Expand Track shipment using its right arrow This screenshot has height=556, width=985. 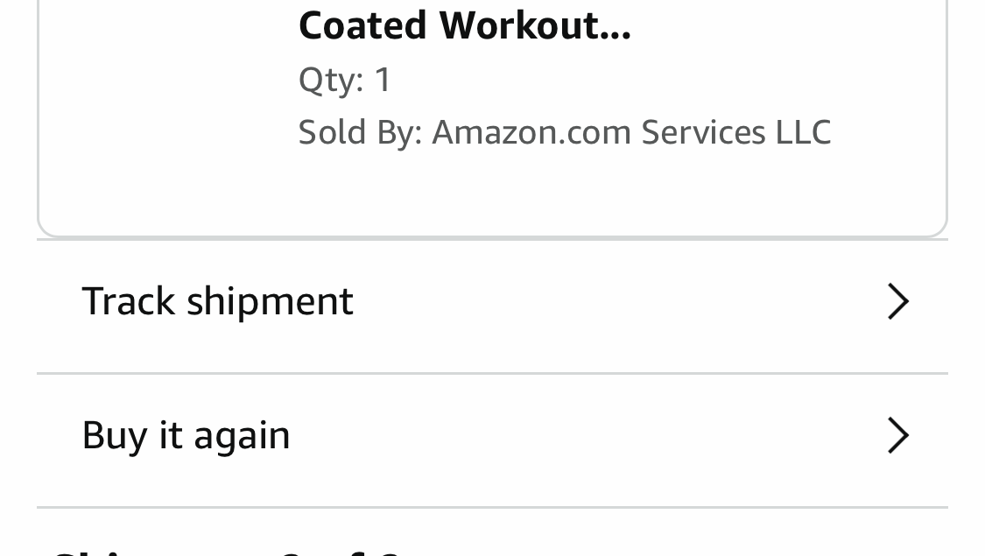pyautogui.click(x=897, y=301)
